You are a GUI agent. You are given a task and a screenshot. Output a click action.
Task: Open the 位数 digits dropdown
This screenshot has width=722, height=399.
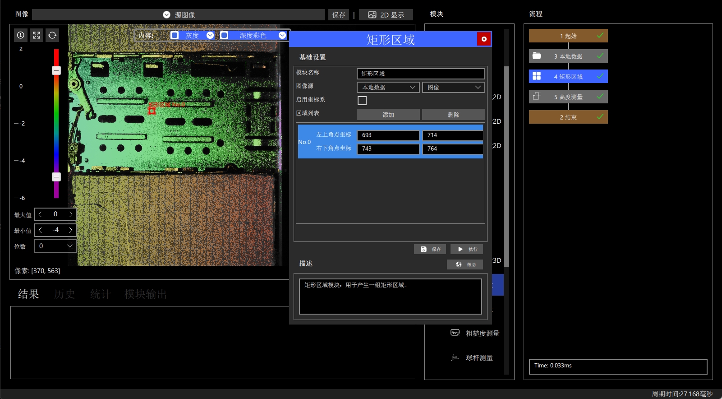coord(55,246)
